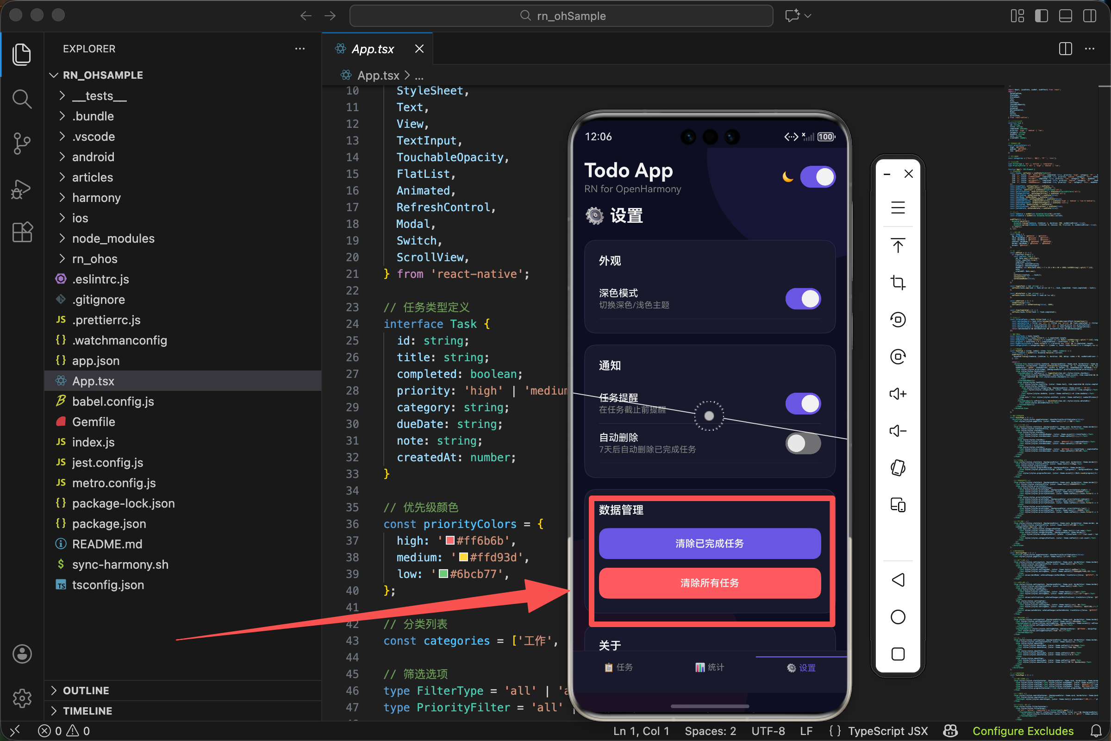This screenshot has width=1111, height=741.
Task: Open Run and Debug view
Action: [x=22, y=189]
